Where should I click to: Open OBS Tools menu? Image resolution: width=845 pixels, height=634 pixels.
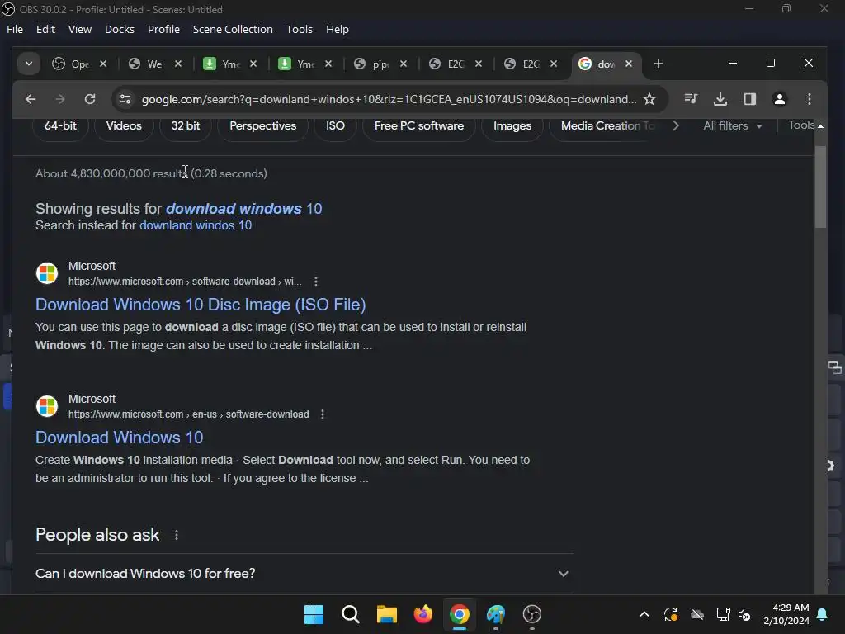click(x=299, y=29)
